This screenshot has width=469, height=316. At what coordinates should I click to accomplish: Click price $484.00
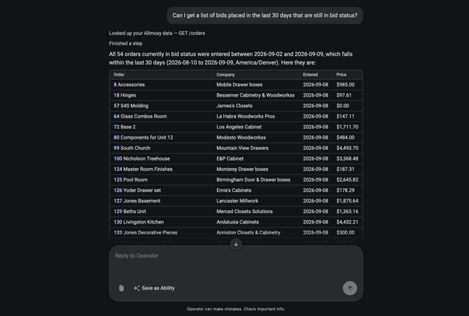point(346,137)
